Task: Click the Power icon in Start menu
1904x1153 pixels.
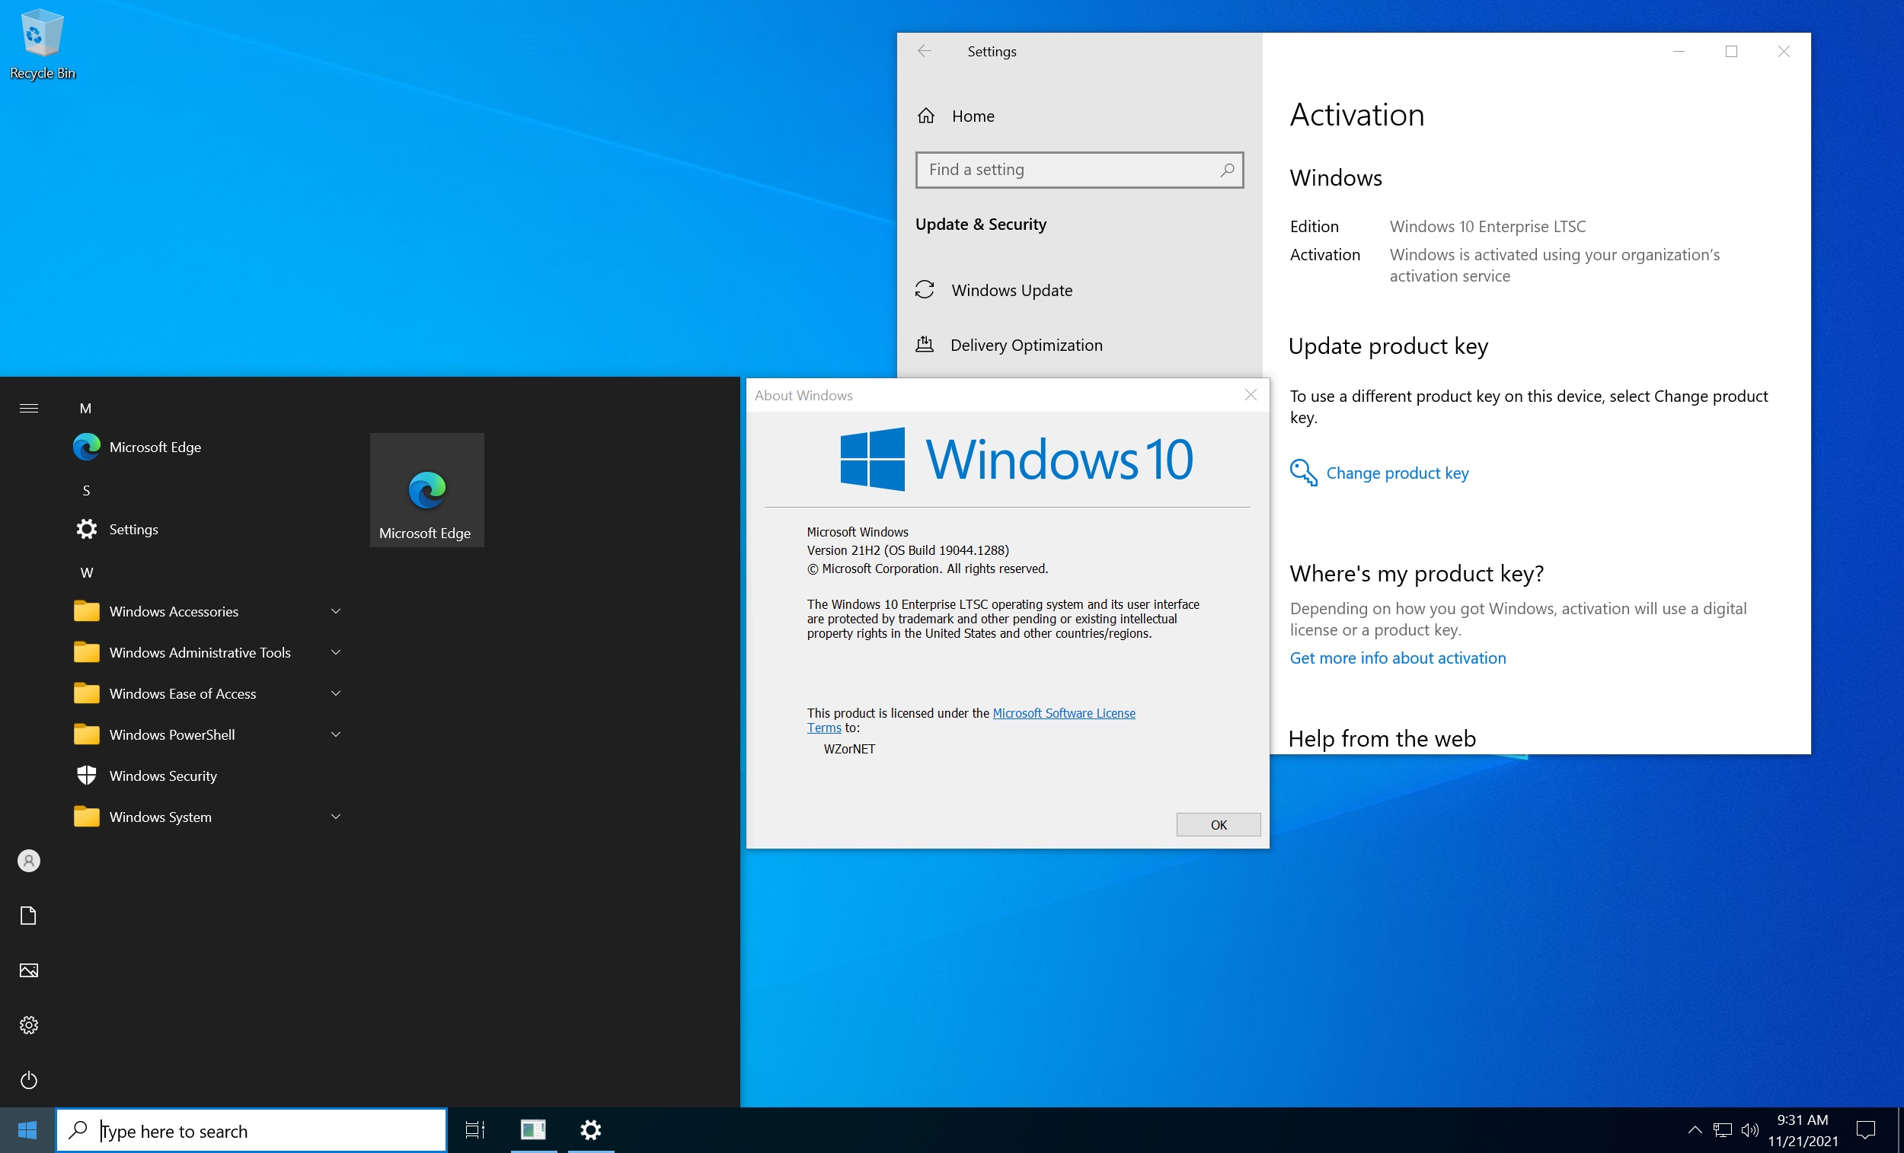Action: (x=29, y=1080)
